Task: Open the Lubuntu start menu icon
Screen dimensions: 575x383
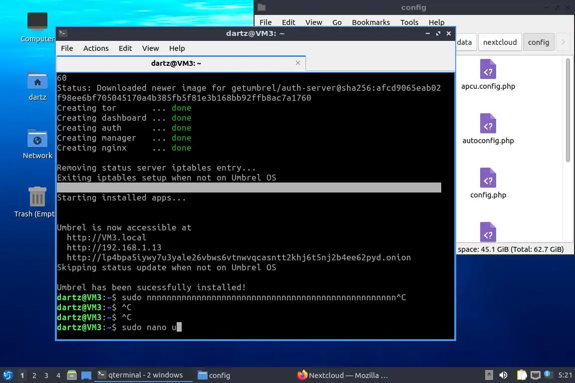Action: tap(7, 375)
